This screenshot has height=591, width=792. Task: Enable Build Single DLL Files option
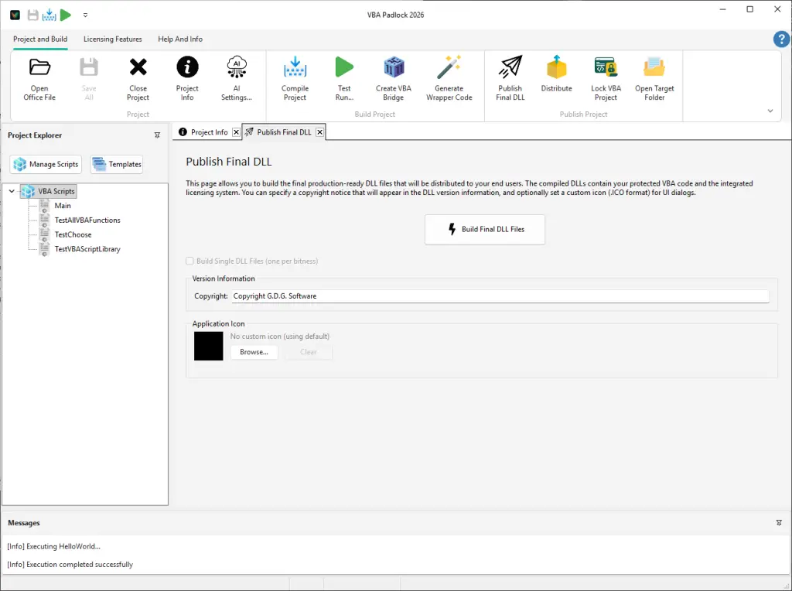[x=189, y=261]
